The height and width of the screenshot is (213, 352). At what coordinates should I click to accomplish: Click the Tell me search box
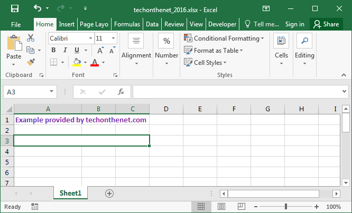click(x=262, y=24)
